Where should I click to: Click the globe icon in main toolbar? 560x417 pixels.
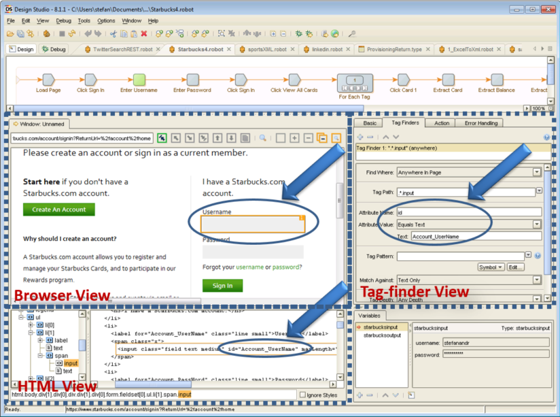(x=334, y=34)
